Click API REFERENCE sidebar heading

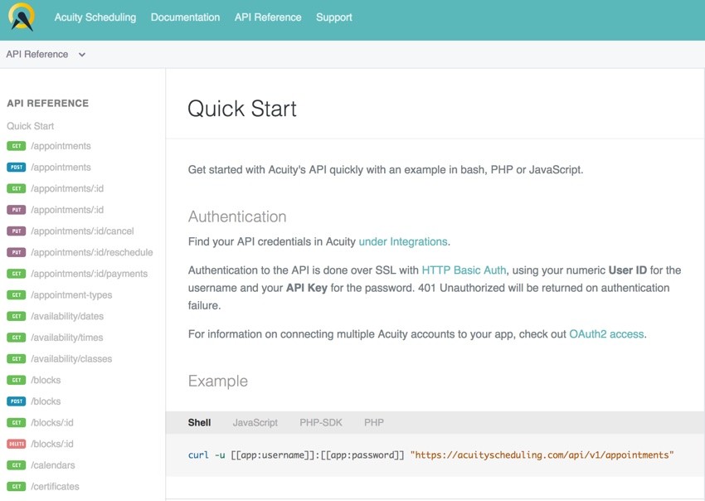point(47,103)
